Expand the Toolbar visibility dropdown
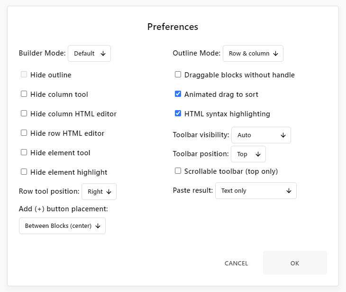The height and width of the screenshot is (292, 346). pyautogui.click(x=261, y=135)
